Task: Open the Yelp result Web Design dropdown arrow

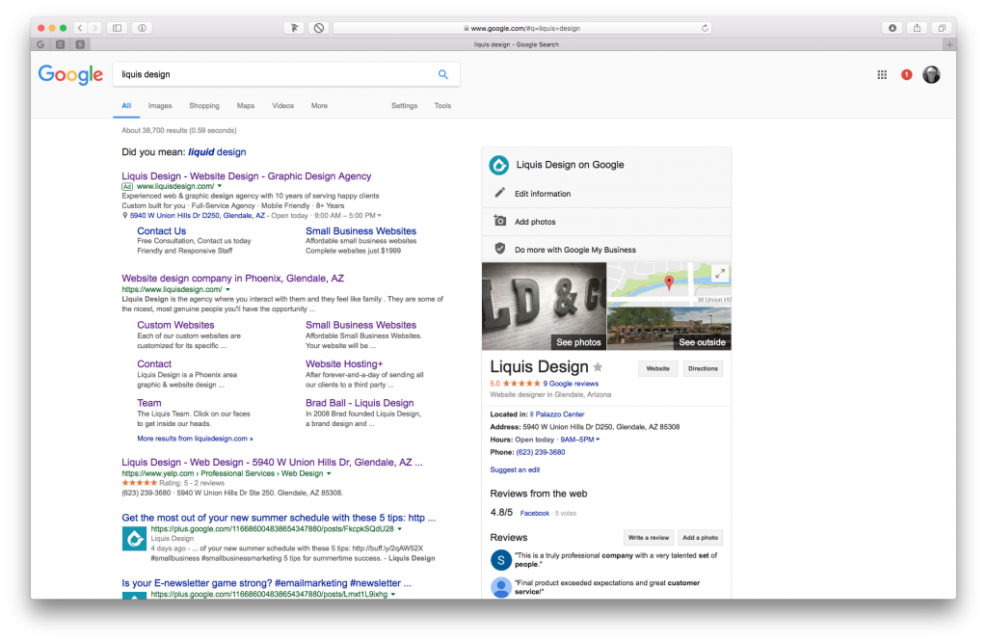Action: pyautogui.click(x=329, y=473)
